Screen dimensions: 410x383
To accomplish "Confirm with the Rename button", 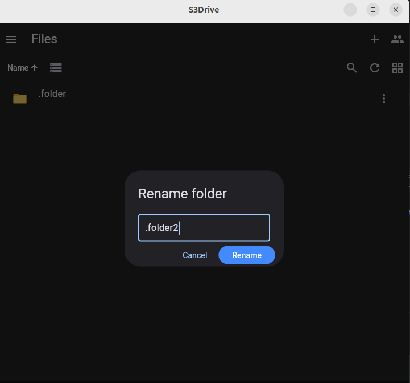I will point(247,255).
